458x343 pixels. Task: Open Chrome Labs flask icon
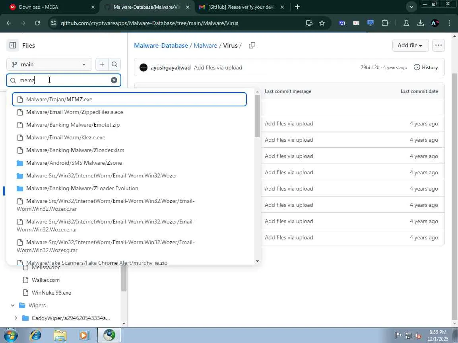coord(406,23)
